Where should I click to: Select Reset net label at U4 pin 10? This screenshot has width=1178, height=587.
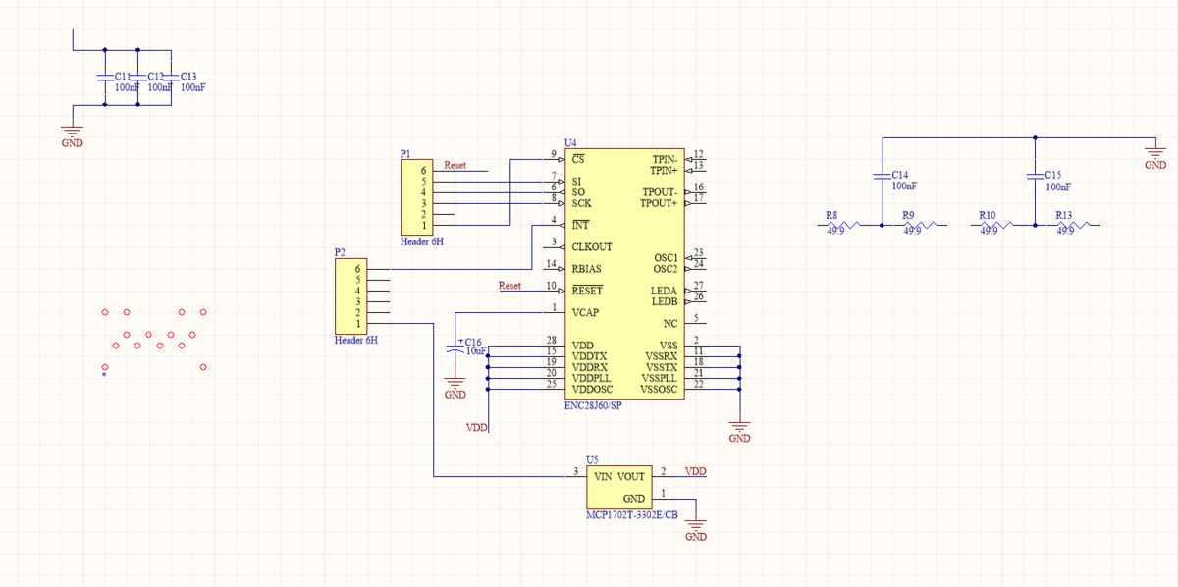pos(509,286)
